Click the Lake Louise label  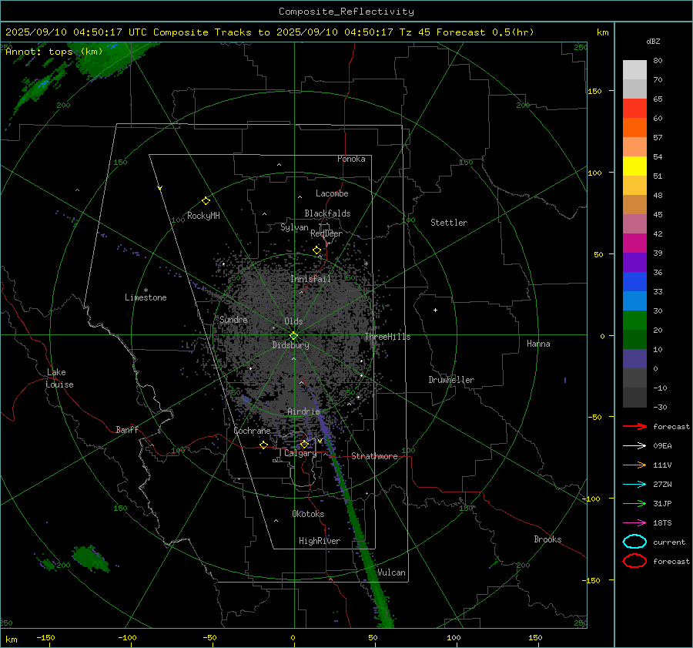click(59, 378)
